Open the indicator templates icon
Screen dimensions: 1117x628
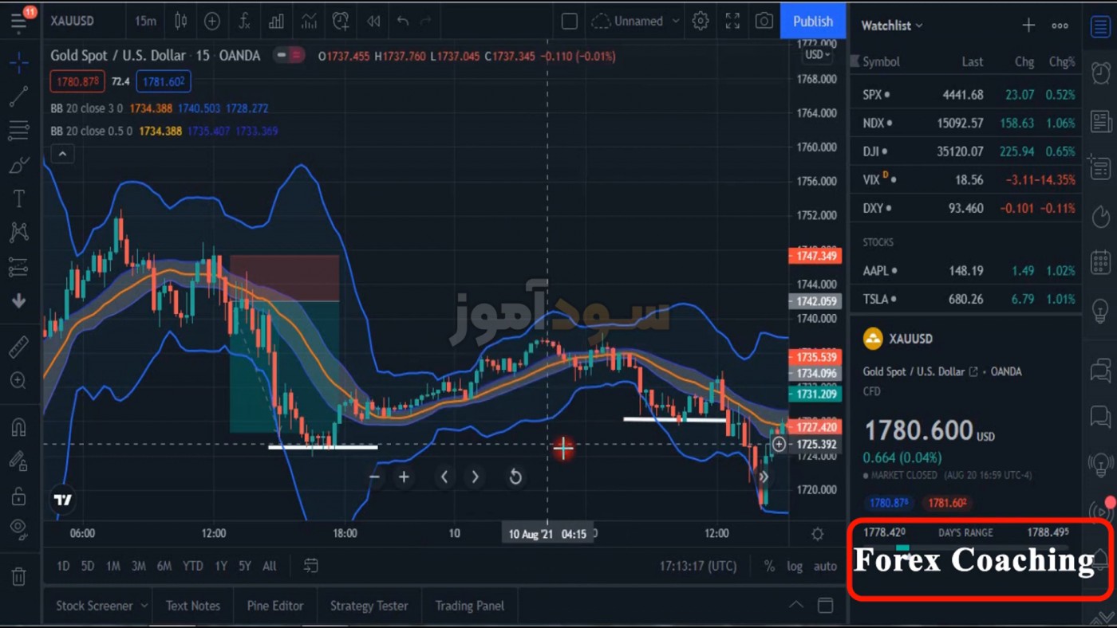(309, 22)
